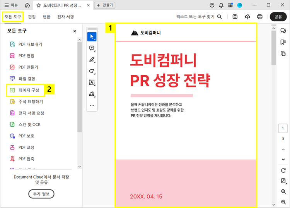Click document scrollbar up arrow
This screenshot has width=290, height=208.
(x=273, y=29)
